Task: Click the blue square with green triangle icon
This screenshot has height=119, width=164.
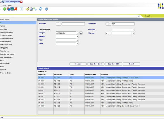Action: [x=12, y=9]
